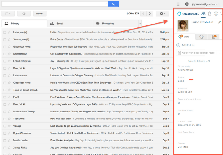This screenshot has width=223, height=155.
Task: Switch to the Social inbox tab
Action: (70, 24)
